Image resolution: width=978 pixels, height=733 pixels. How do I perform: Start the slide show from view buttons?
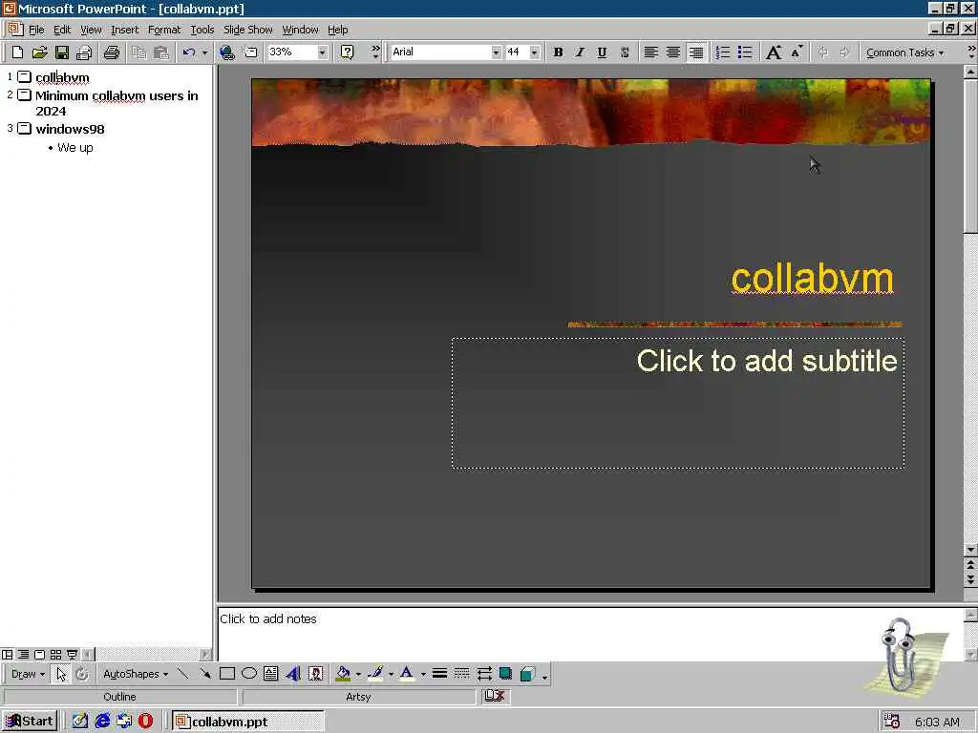(x=72, y=655)
